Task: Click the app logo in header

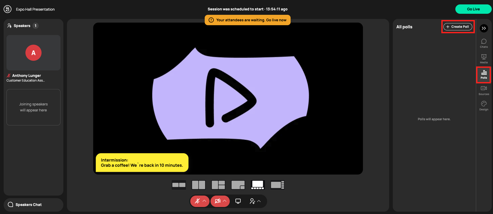Action: [8, 9]
